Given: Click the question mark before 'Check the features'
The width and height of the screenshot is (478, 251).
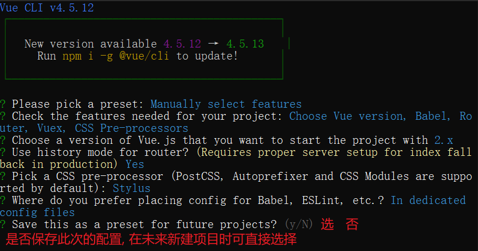Looking at the screenshot, I should point(3,116).
